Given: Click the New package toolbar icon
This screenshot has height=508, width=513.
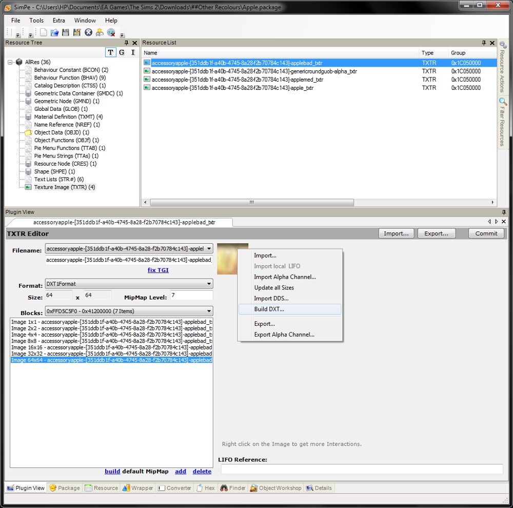Looking at the screenshot, I should [44, 32].
